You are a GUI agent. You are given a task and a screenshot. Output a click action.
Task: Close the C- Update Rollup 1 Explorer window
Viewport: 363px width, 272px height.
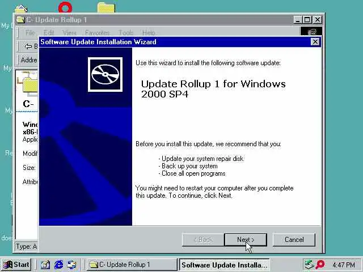pyautogui.click(x=318, y=20)
